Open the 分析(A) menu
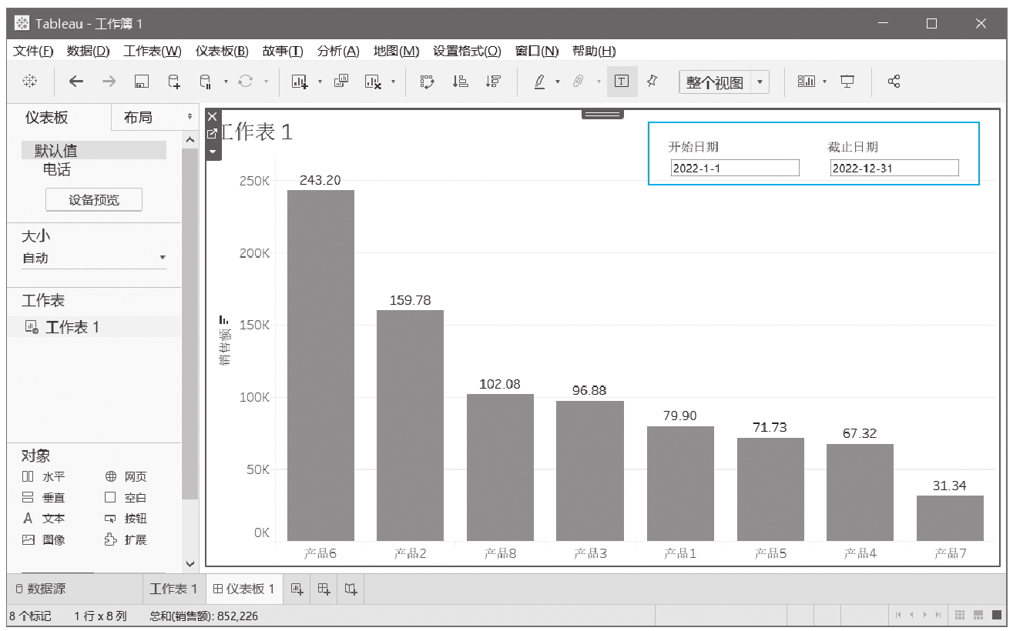Image resolution: width=1013 pixels, height=631 pixels. tap(338, 51)
